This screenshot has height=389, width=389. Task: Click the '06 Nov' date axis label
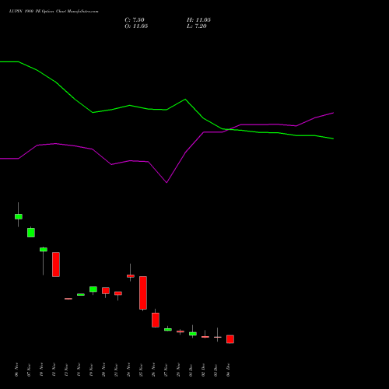(x=17, y=370)
